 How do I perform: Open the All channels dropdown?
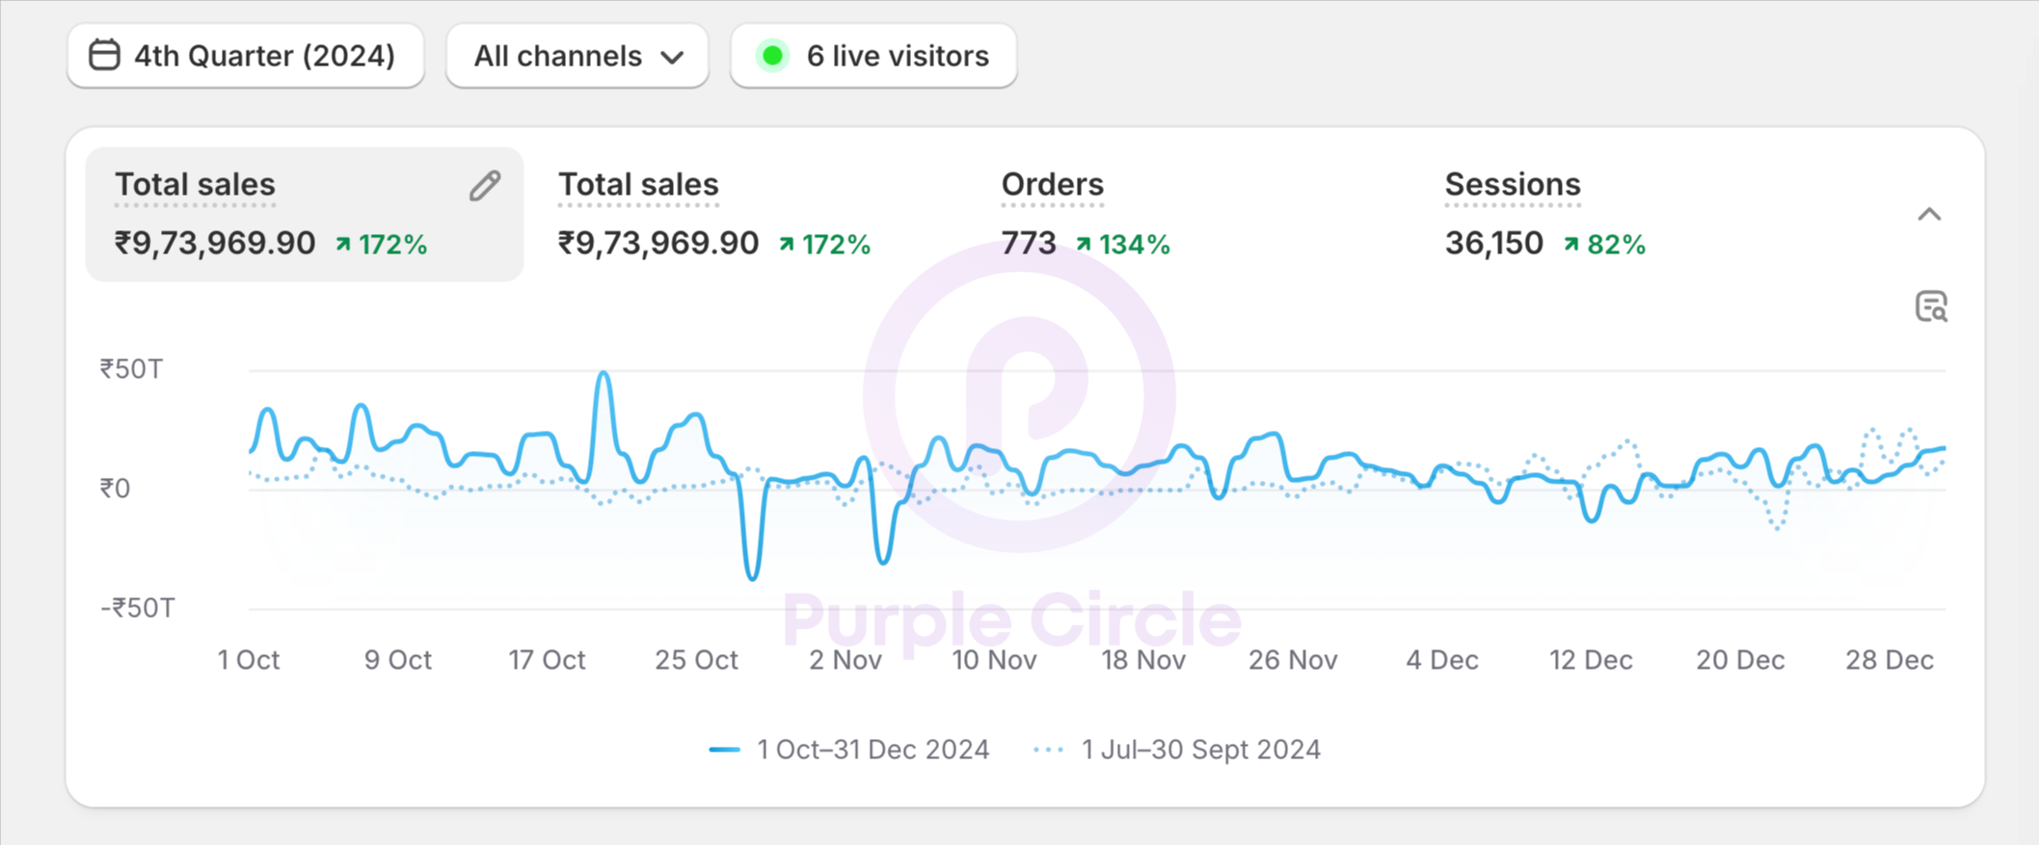(577, 56)
